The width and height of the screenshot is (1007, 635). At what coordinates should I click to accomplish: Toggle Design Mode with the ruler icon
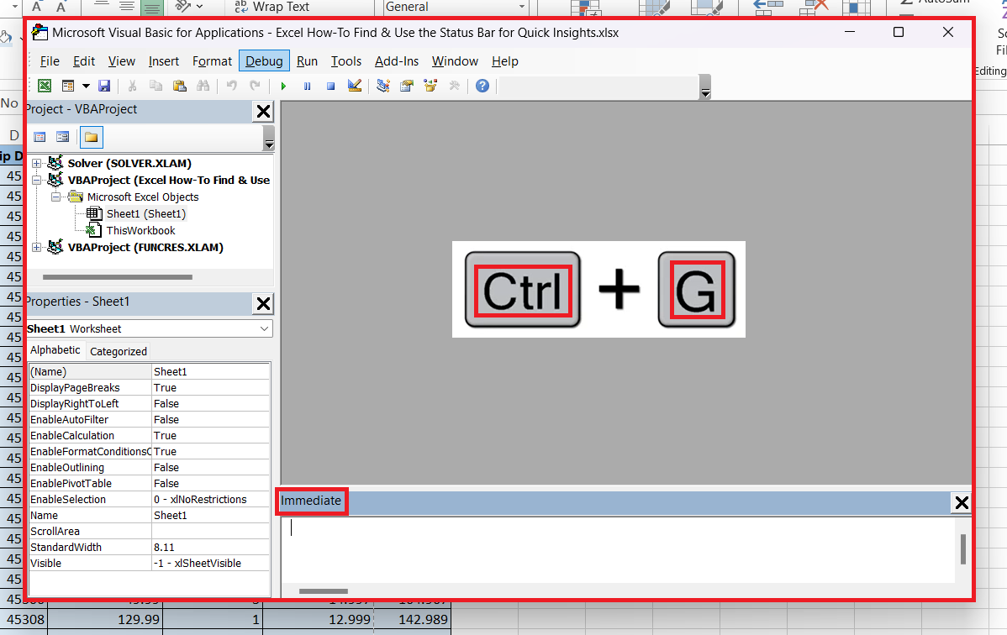tap(355, 86)
